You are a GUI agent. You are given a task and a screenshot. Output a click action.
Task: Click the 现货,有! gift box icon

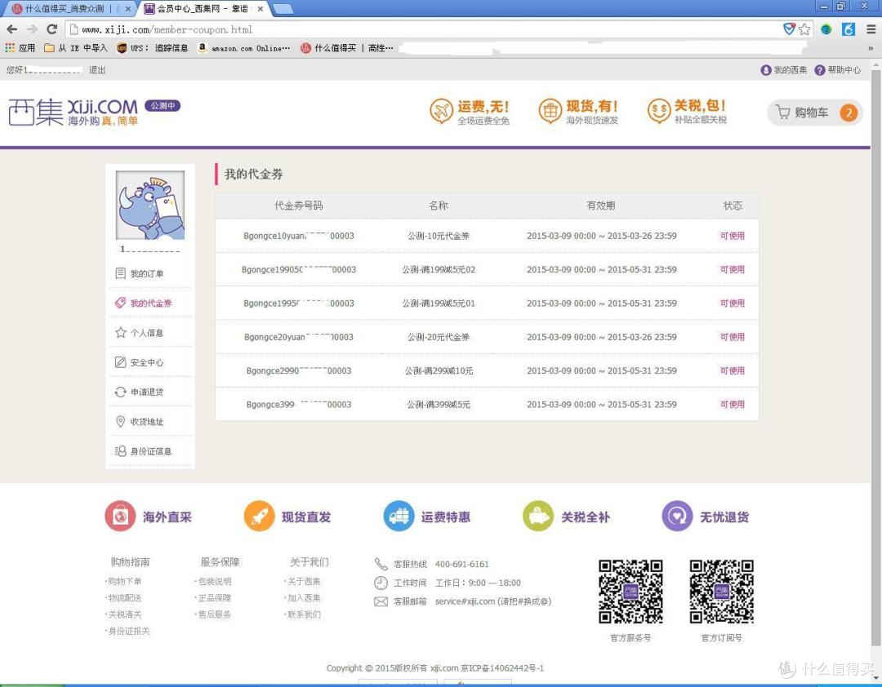(550, 111)
